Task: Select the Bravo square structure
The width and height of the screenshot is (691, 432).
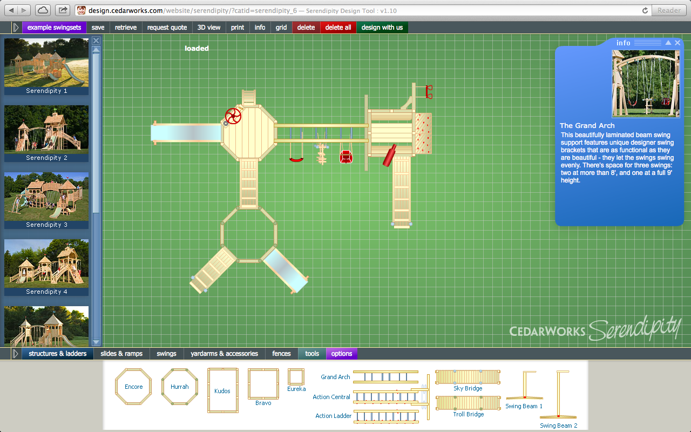Action: 263,384
